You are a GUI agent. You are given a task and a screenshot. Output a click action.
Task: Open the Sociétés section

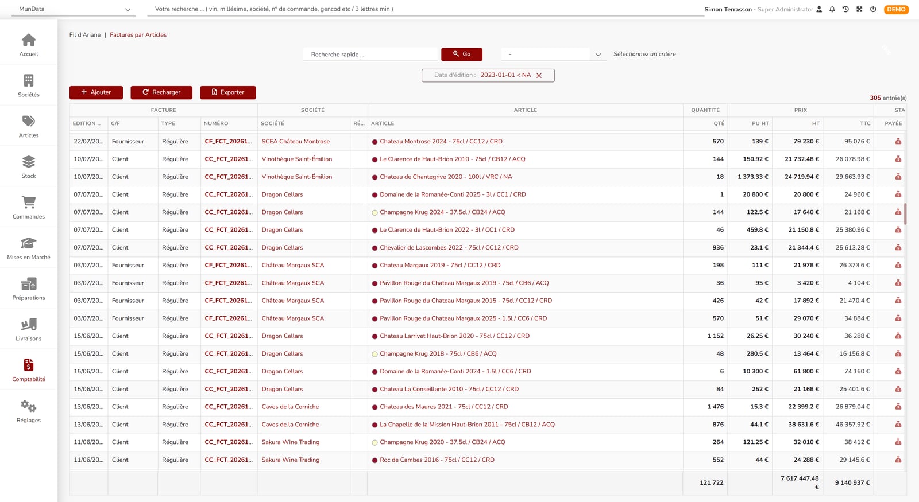pos(29,85)
